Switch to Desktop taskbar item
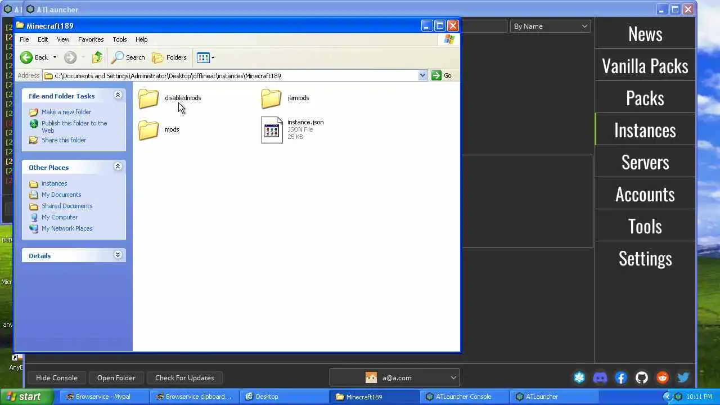The image size is (720, 405). [284, 397]
